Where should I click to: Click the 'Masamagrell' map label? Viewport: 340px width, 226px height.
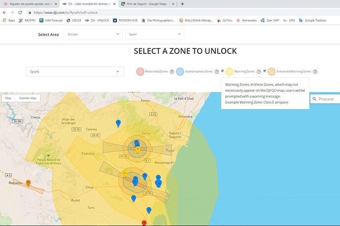[165, 162]
